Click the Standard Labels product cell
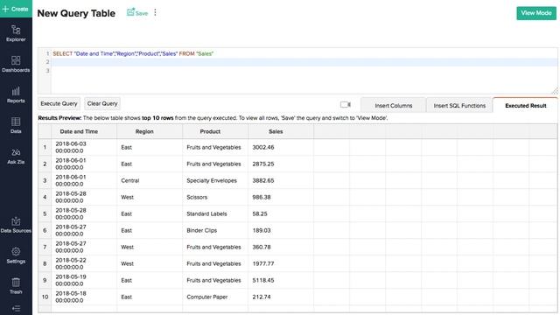Image resolution: width=560 pixels, height=315 pixels. point(215,213)
